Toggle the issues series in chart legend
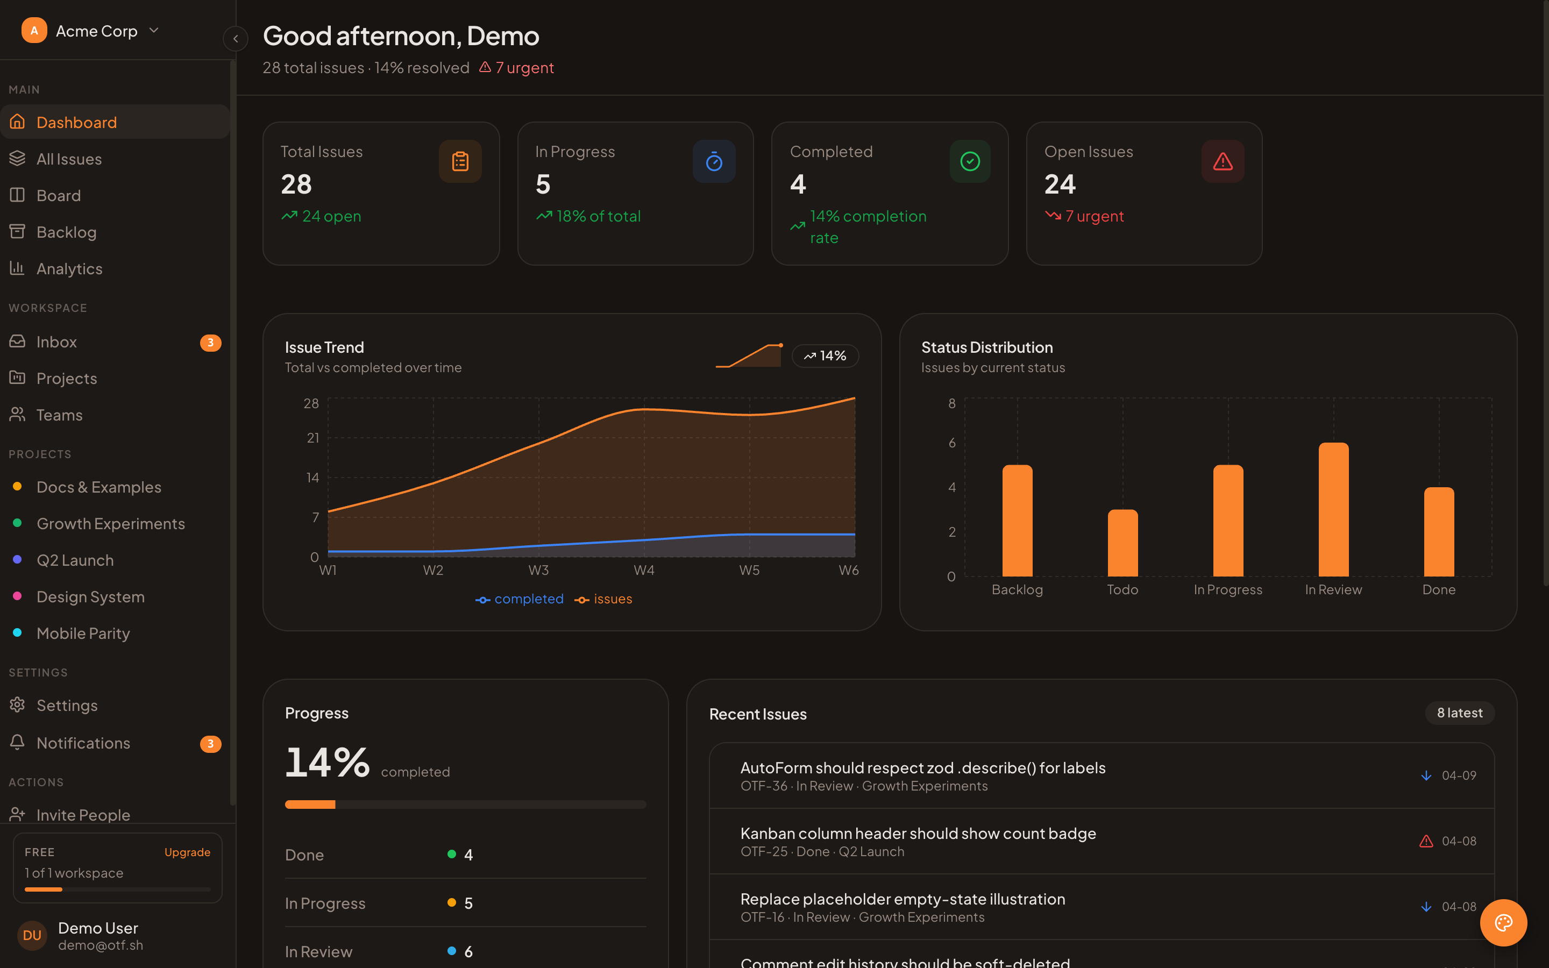Image resolution: width=1549 pixels, height=968 pixels. click(x=603, y=599)
